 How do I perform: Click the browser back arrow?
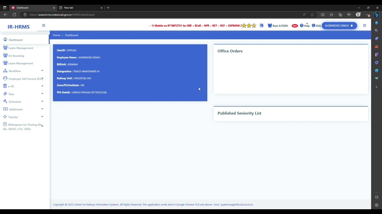[x=5, y=15]
